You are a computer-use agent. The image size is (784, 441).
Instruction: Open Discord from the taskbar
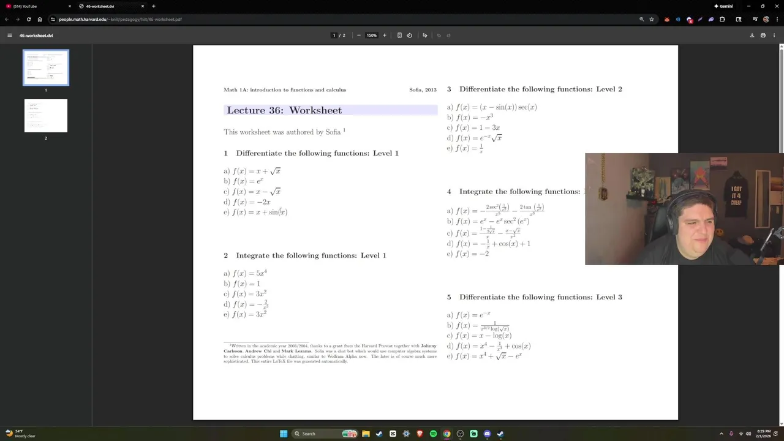tap(487, 434)
